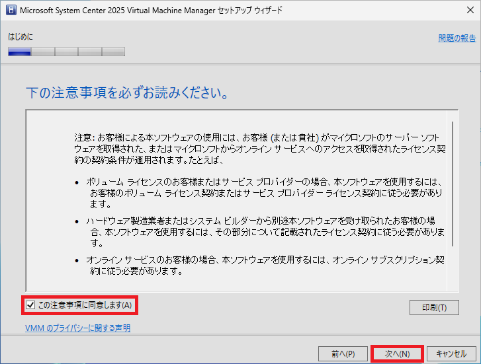
Task: Click the キャンセル button
Action: click(x=451, y=354)
